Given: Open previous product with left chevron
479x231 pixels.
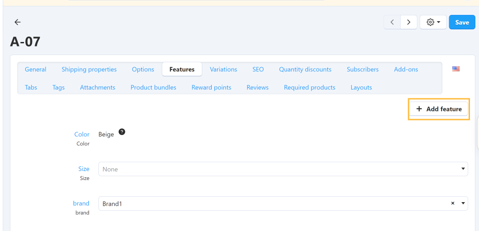Looking at the screenshot, I should click(392, 22).
